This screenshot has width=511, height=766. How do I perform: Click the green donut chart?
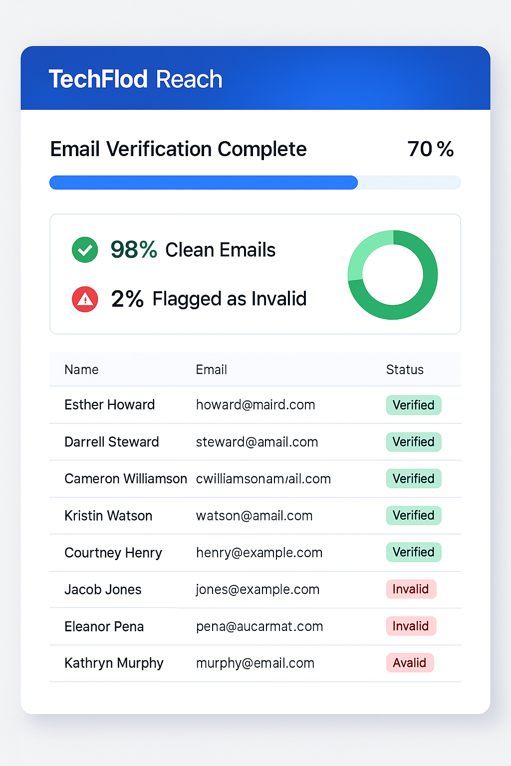pos(393,275)
